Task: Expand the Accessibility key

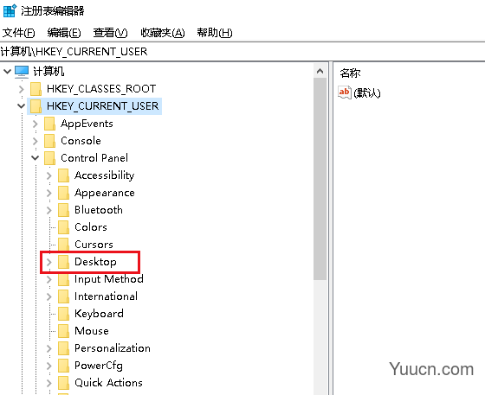Action: pos(48,175)
